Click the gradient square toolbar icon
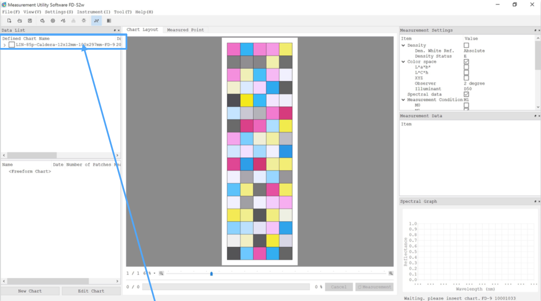Viewport: 541px width, 301px height. (109, 21)
